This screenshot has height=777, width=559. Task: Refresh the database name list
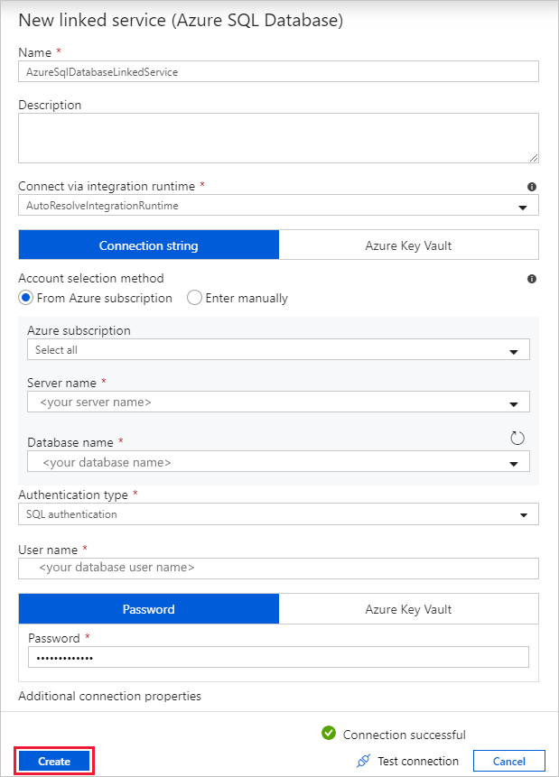click(x=517, y=439)
